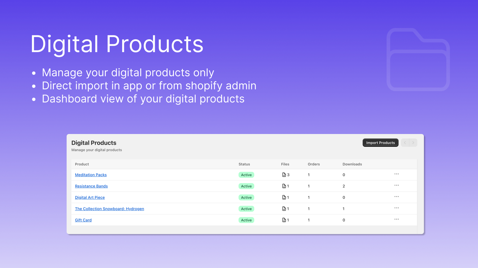Click the file icon in the Resistance Bands row
The width and height of the screenshot is (478, 268).
coord(284,186)
